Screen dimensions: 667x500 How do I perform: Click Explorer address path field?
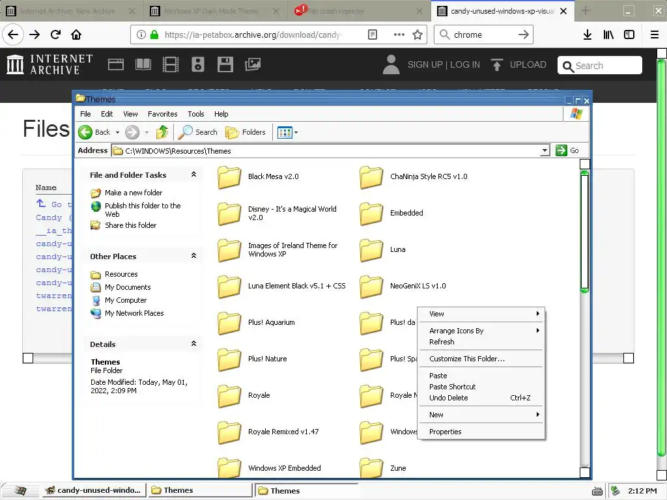(x=327, y=150)
